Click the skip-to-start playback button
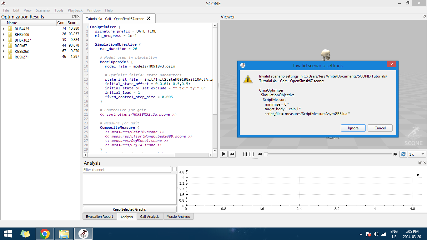Viewport: 427px width, 240px height. click(x=232, y=154)
